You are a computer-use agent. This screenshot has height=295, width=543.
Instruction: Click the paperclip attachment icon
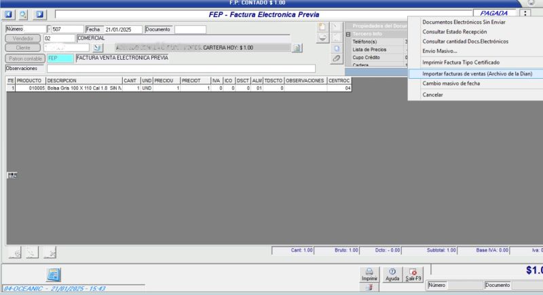pyautogui.click(x=336, y=59)
